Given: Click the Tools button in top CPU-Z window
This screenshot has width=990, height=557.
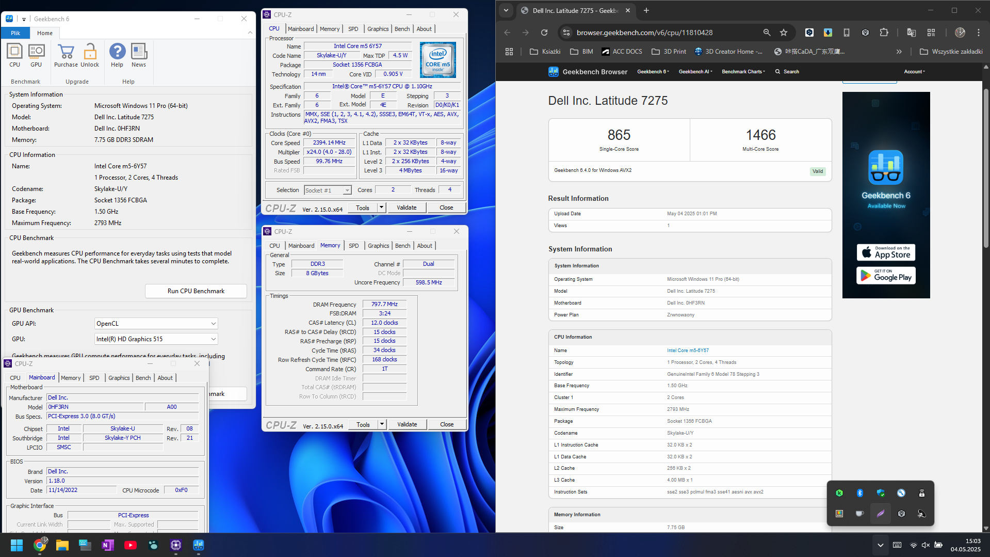Looking at the screenshot, I should coord(363,208).
